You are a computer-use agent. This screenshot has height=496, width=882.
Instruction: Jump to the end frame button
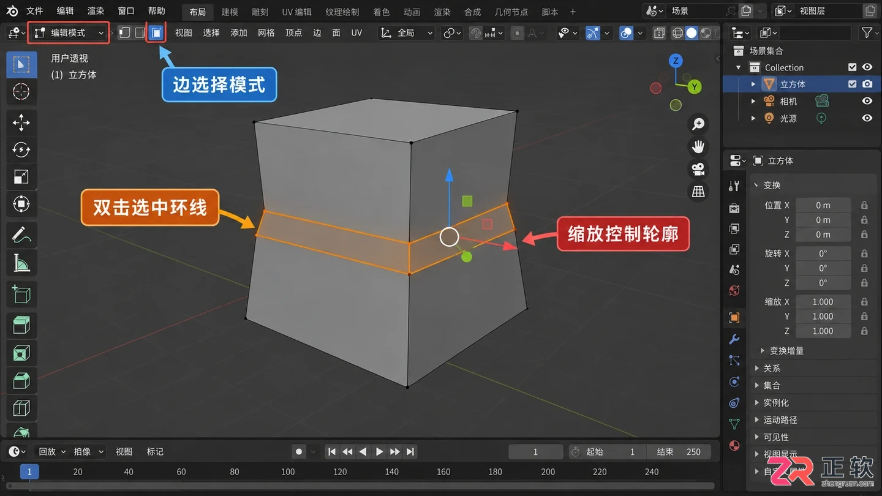click(410, 452)
